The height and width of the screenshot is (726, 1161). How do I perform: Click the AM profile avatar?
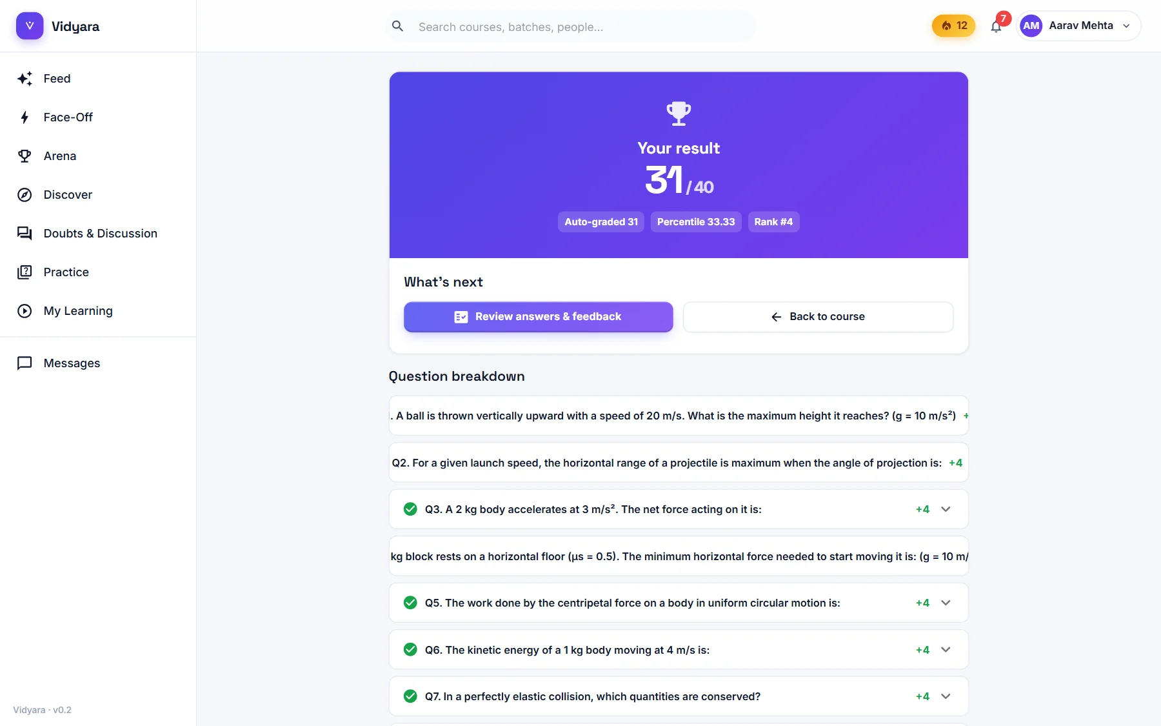point(1031,26)
